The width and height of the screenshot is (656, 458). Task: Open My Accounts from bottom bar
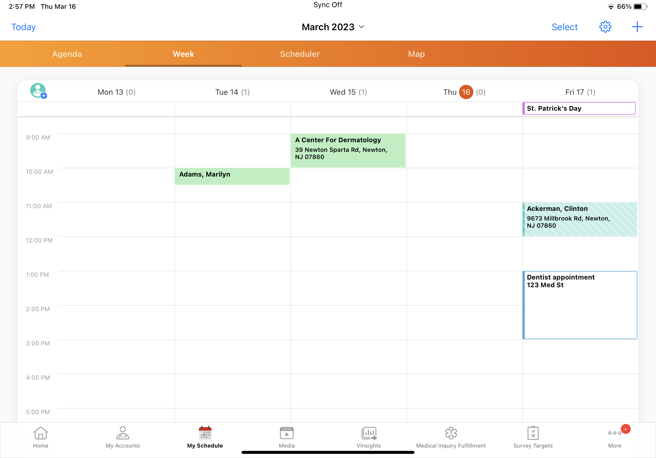point(123,437)
